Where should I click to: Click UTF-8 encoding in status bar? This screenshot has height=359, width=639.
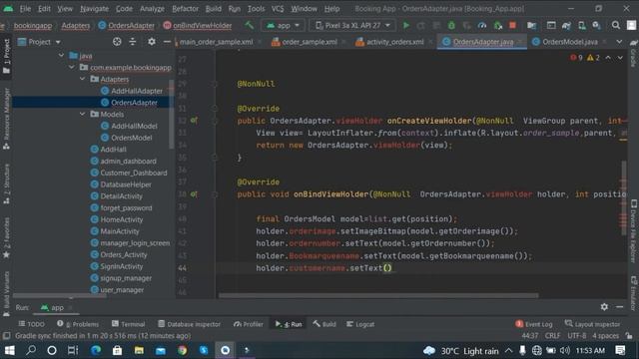(x=577, y=336)
